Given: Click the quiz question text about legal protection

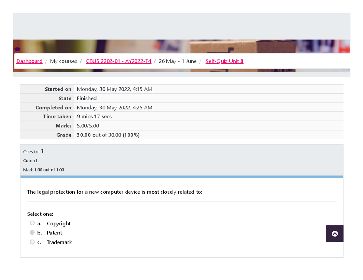Looking at the screenshot, I should click(x=115, y=191).
